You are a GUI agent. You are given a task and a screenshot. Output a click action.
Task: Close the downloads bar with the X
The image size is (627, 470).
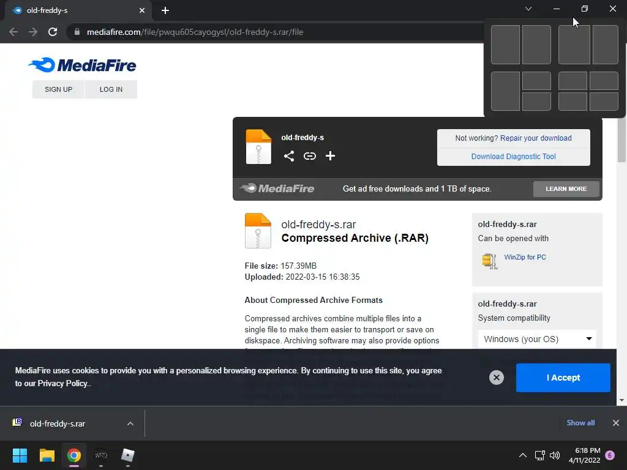coord(616,423)
